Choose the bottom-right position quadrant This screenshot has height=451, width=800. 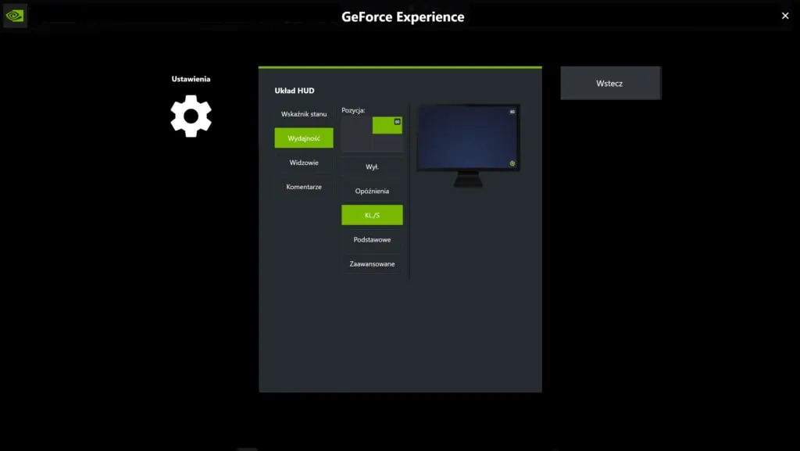point(387,143)
